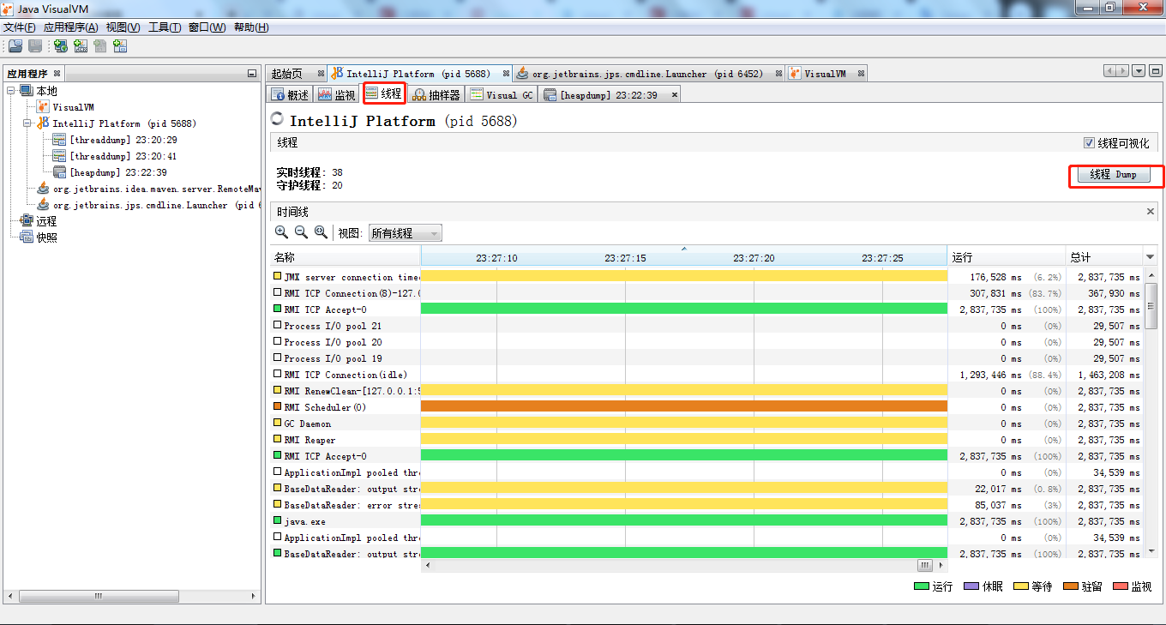
Task: Click the 运行 column header
Action: click(1007, 257)
